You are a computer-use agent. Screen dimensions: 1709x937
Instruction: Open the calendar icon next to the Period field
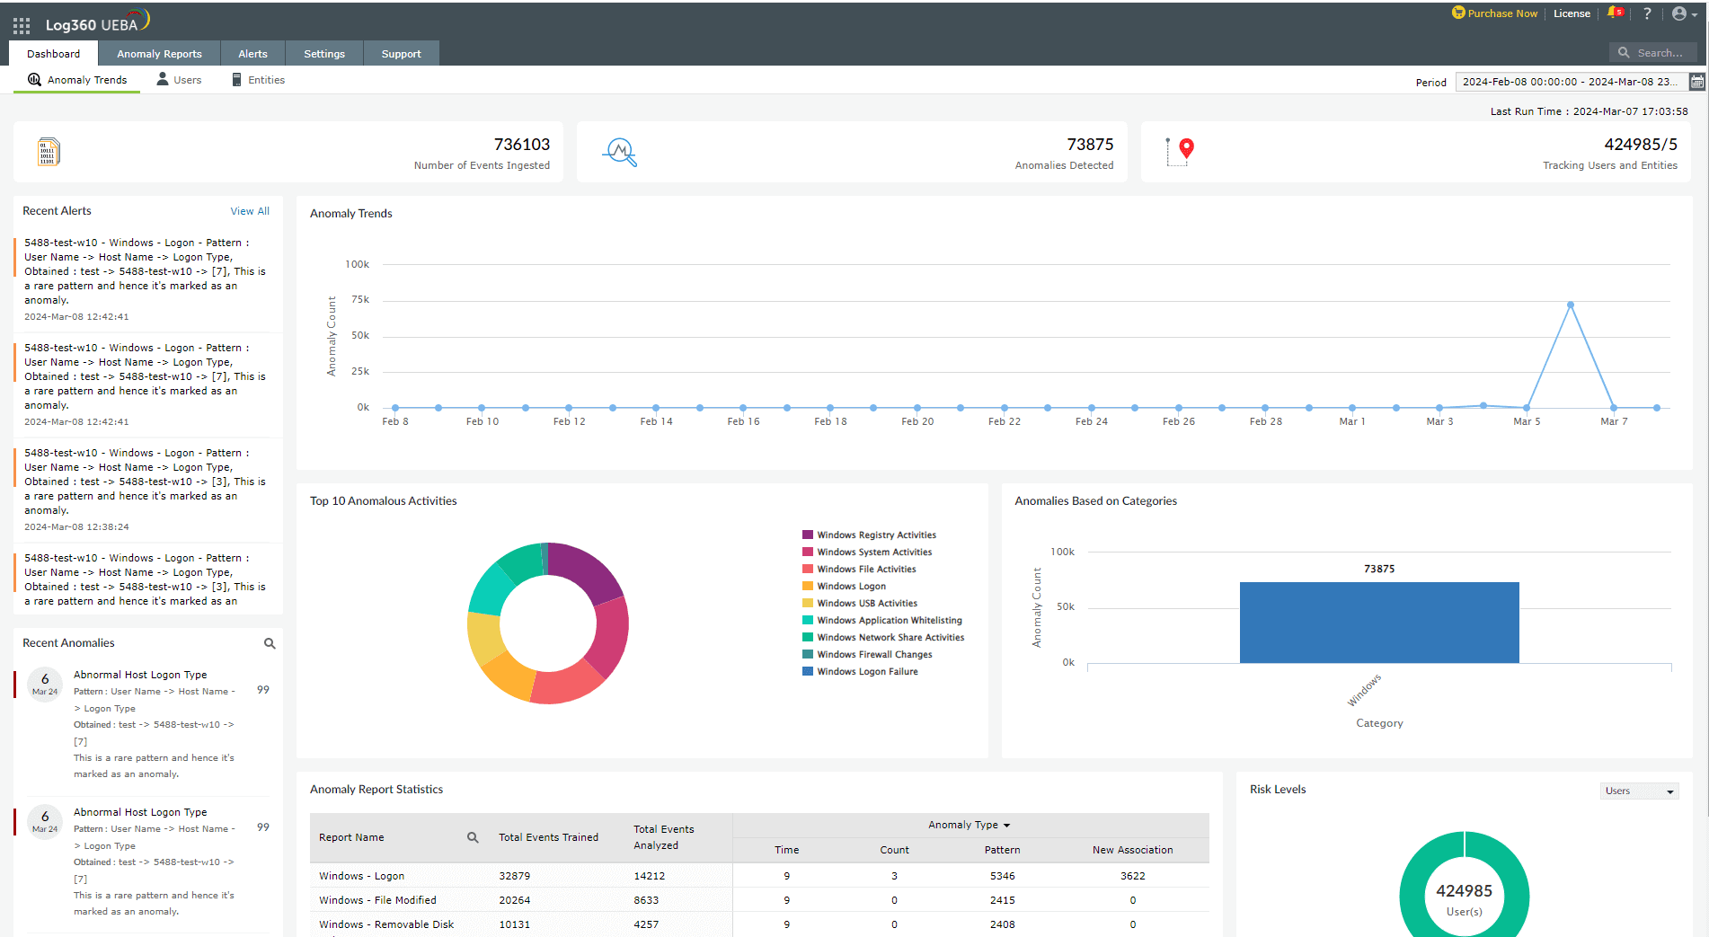pyautogui.click(x=1696, y=81)
